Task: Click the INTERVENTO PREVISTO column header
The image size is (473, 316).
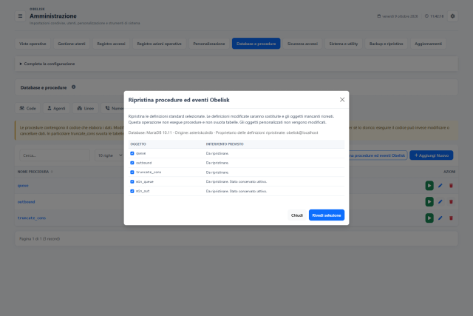Action: tap(225, 144)
